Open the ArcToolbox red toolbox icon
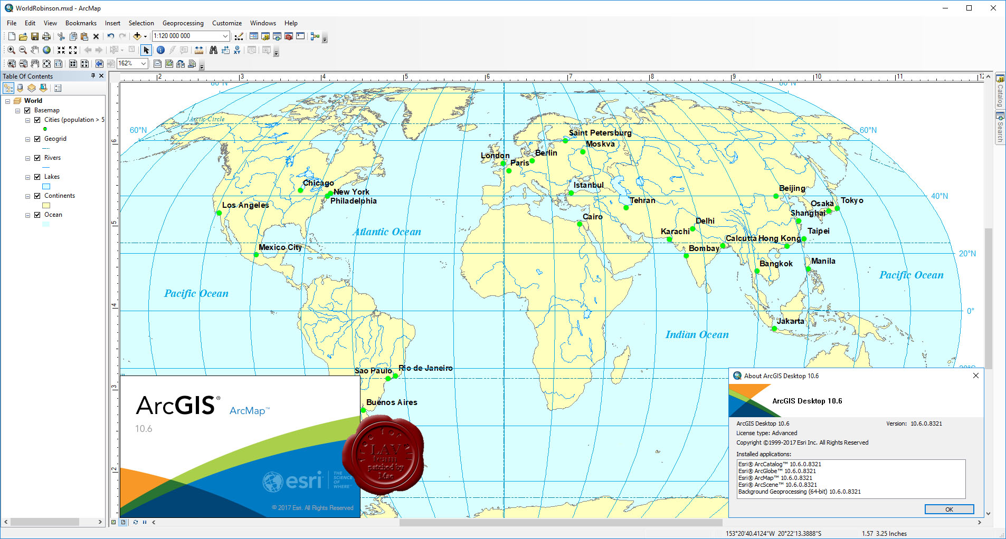1006x539 pixels. [x=289, y=36]
